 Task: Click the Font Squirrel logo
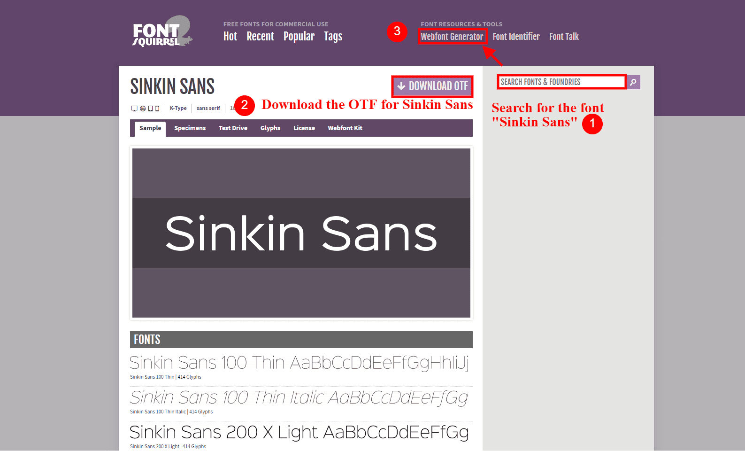point(162,31)
